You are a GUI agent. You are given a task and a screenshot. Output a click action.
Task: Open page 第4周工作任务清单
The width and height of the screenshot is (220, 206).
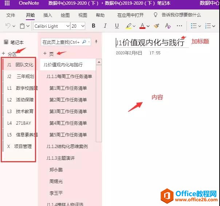[68, 123]
